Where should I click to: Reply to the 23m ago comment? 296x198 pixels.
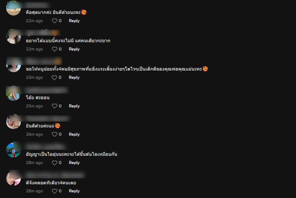tap(74, 78)
